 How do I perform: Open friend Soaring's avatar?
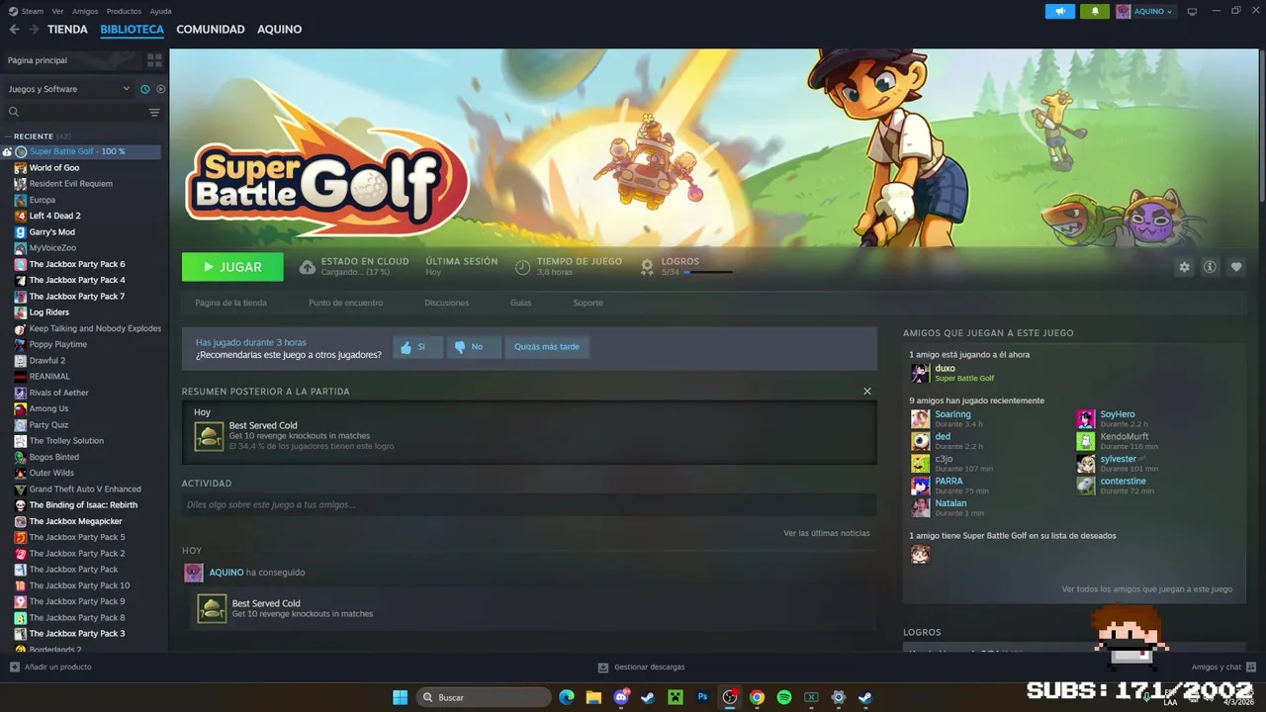coord(921,418)
